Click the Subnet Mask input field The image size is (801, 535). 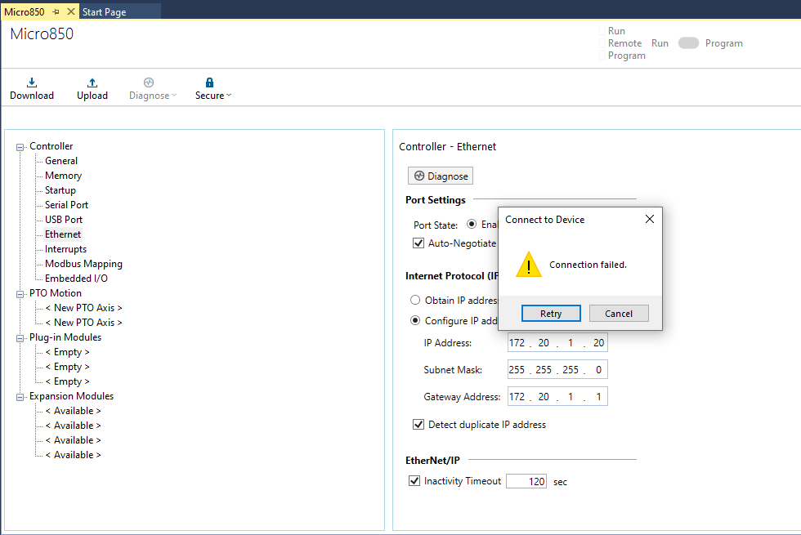point(557,369)
